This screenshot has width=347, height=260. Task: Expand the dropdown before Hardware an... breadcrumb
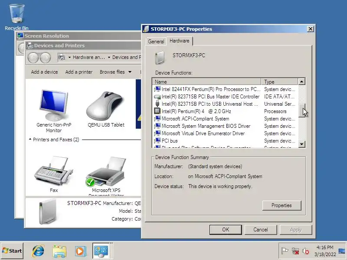(69, 58)
